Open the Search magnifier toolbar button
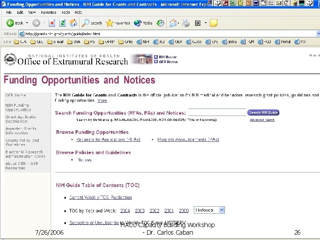 pyautogui.click(x=92, y=23)
